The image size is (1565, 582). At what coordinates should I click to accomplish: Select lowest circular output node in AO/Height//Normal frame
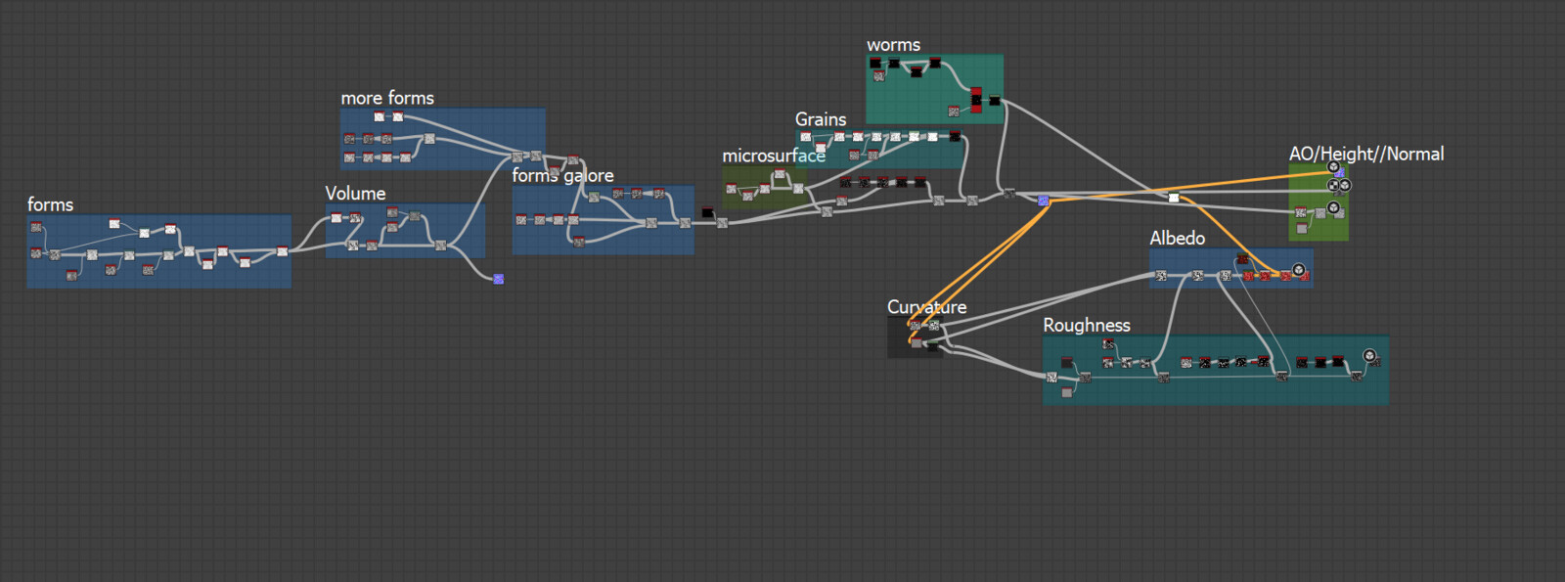tap(1333, 207)
